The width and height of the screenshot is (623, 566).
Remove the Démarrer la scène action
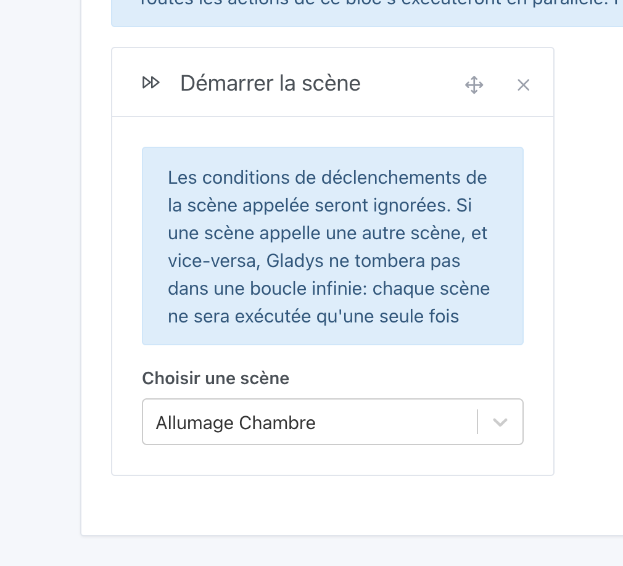tap(523, 85)
